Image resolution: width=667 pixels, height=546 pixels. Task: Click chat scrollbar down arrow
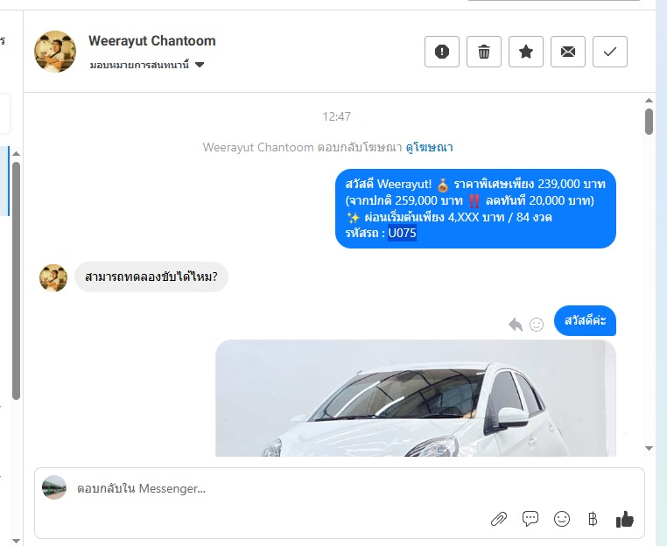649,448
